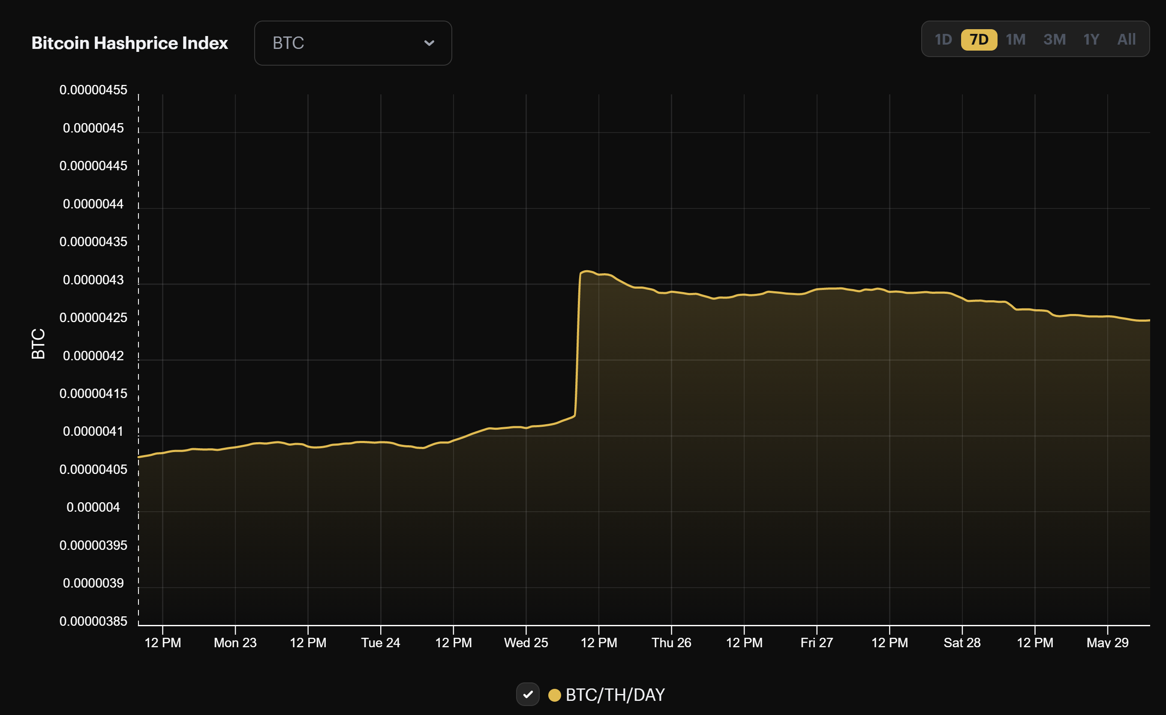The height and width of the screenshot is (715, 1166).
Task: Click the BTC/TH/DAY legend label
Action: [x=615, y=695]
